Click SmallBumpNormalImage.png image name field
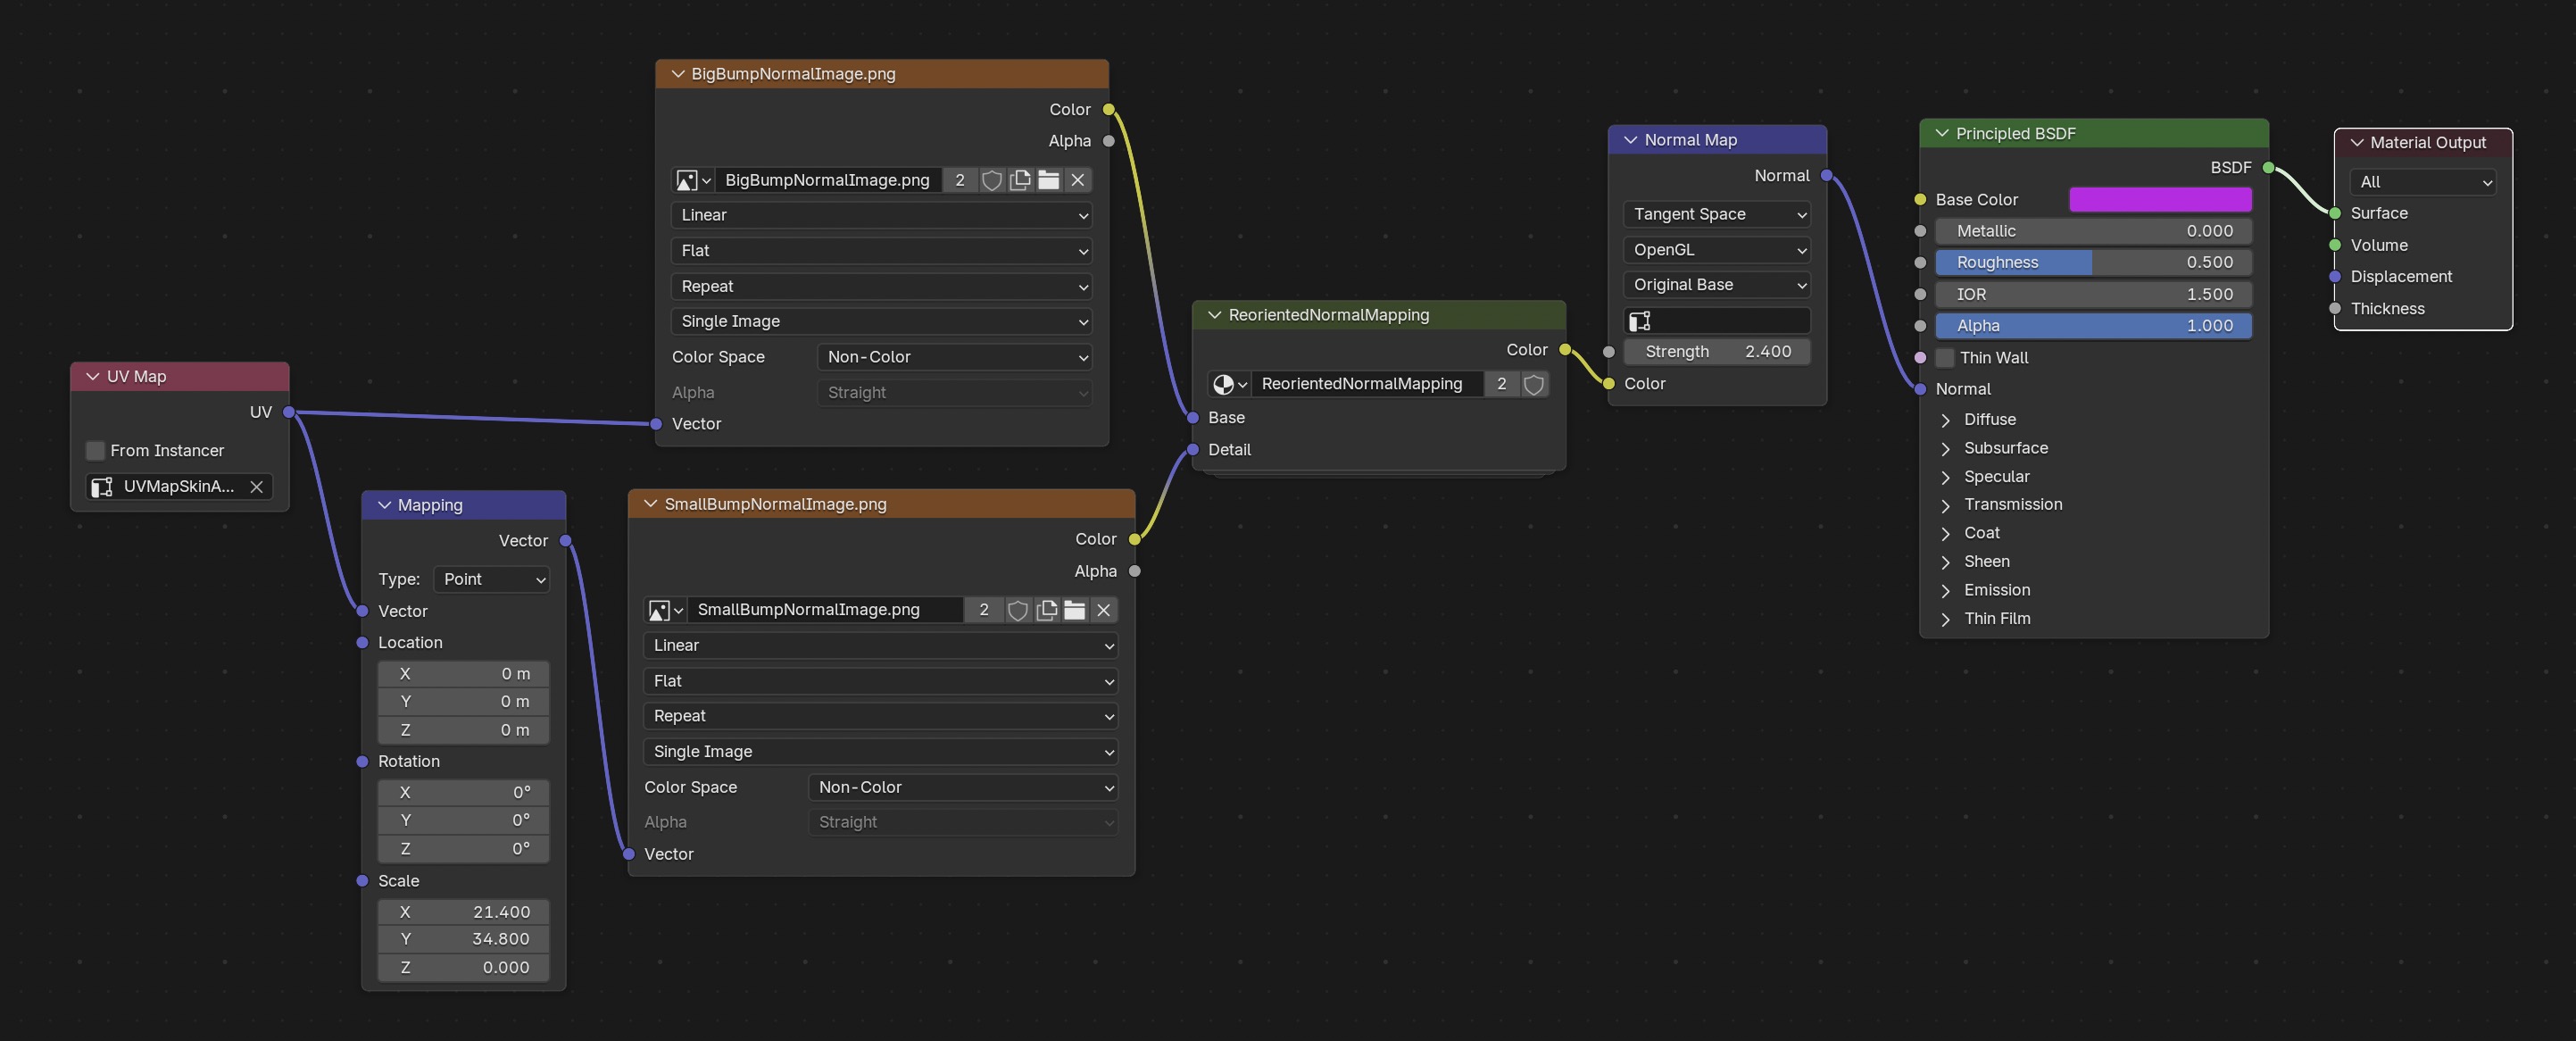Screen dimensions: 2576x1041 [825, 610]
